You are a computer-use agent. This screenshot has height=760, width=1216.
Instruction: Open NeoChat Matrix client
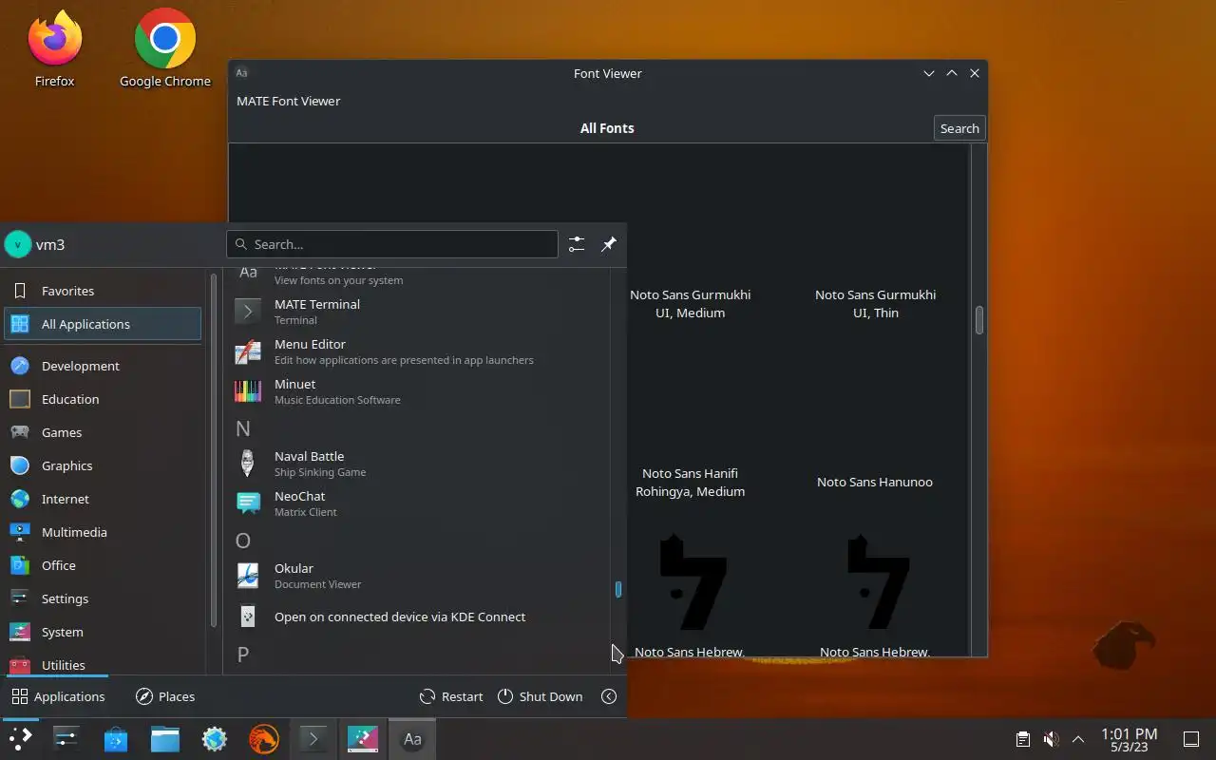pos(418,503)
